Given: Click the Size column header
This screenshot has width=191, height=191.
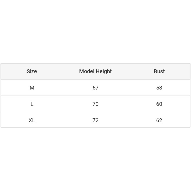Looking at the screenshot, I should coord(32,71).
